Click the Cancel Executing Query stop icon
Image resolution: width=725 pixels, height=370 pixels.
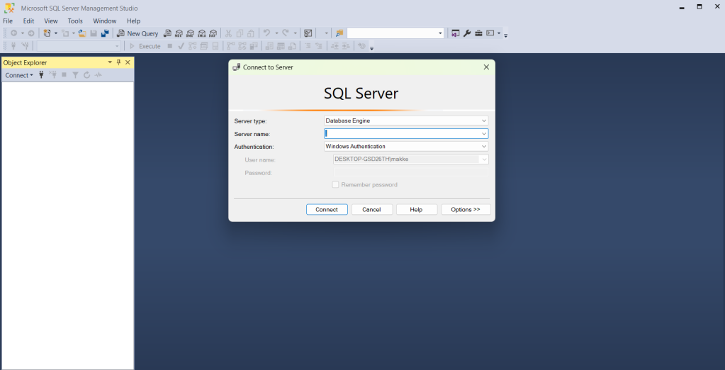pyautogui.click(x=169, y=46)
